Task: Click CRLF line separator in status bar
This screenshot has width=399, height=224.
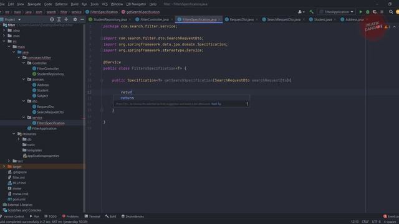Action: click(x=365, y=222)
